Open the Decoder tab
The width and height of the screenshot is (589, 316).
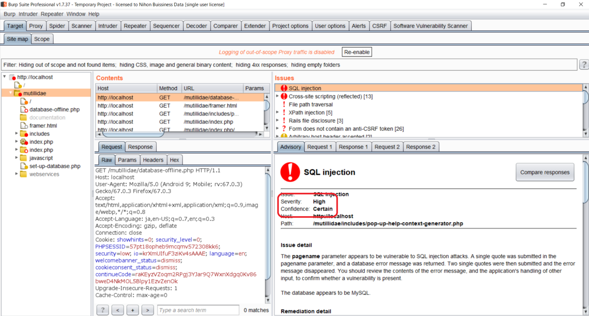[196, 26]
